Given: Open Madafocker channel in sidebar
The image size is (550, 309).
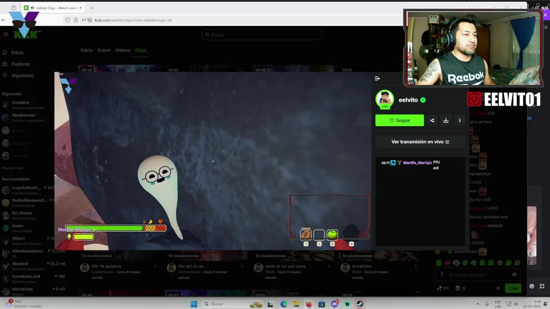Looking at the screenshot, I should 26,118.
